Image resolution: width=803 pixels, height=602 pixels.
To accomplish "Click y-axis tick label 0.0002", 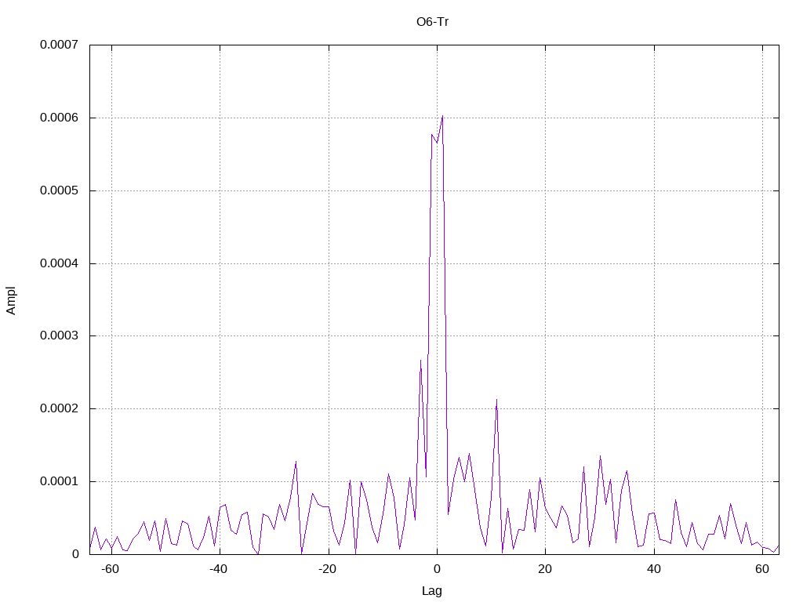I will (60, 408).
